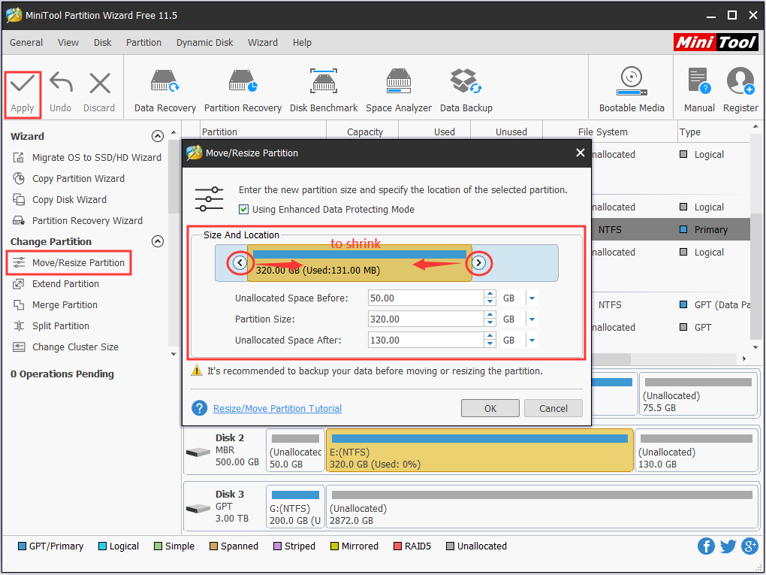Open the Manual
Screen dimensions: 766x575
(x=699, y=91)
